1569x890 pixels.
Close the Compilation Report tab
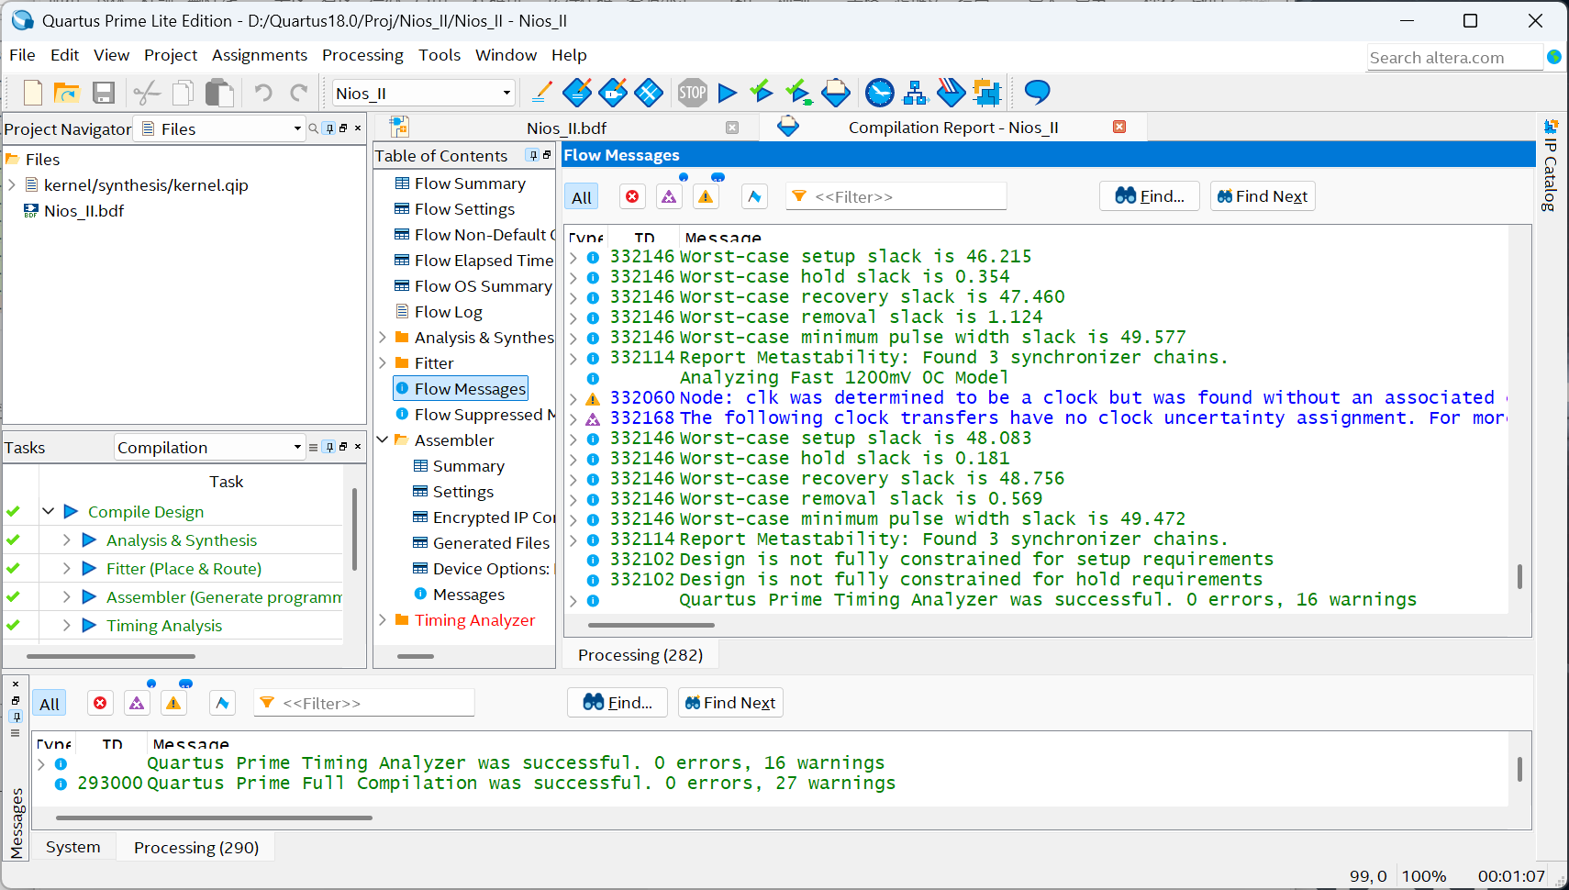(1119, 127)
